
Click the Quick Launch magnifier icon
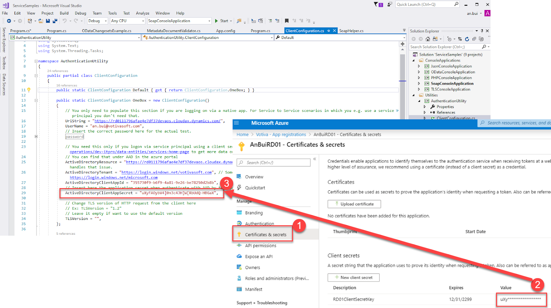click(x=456, y=4)
